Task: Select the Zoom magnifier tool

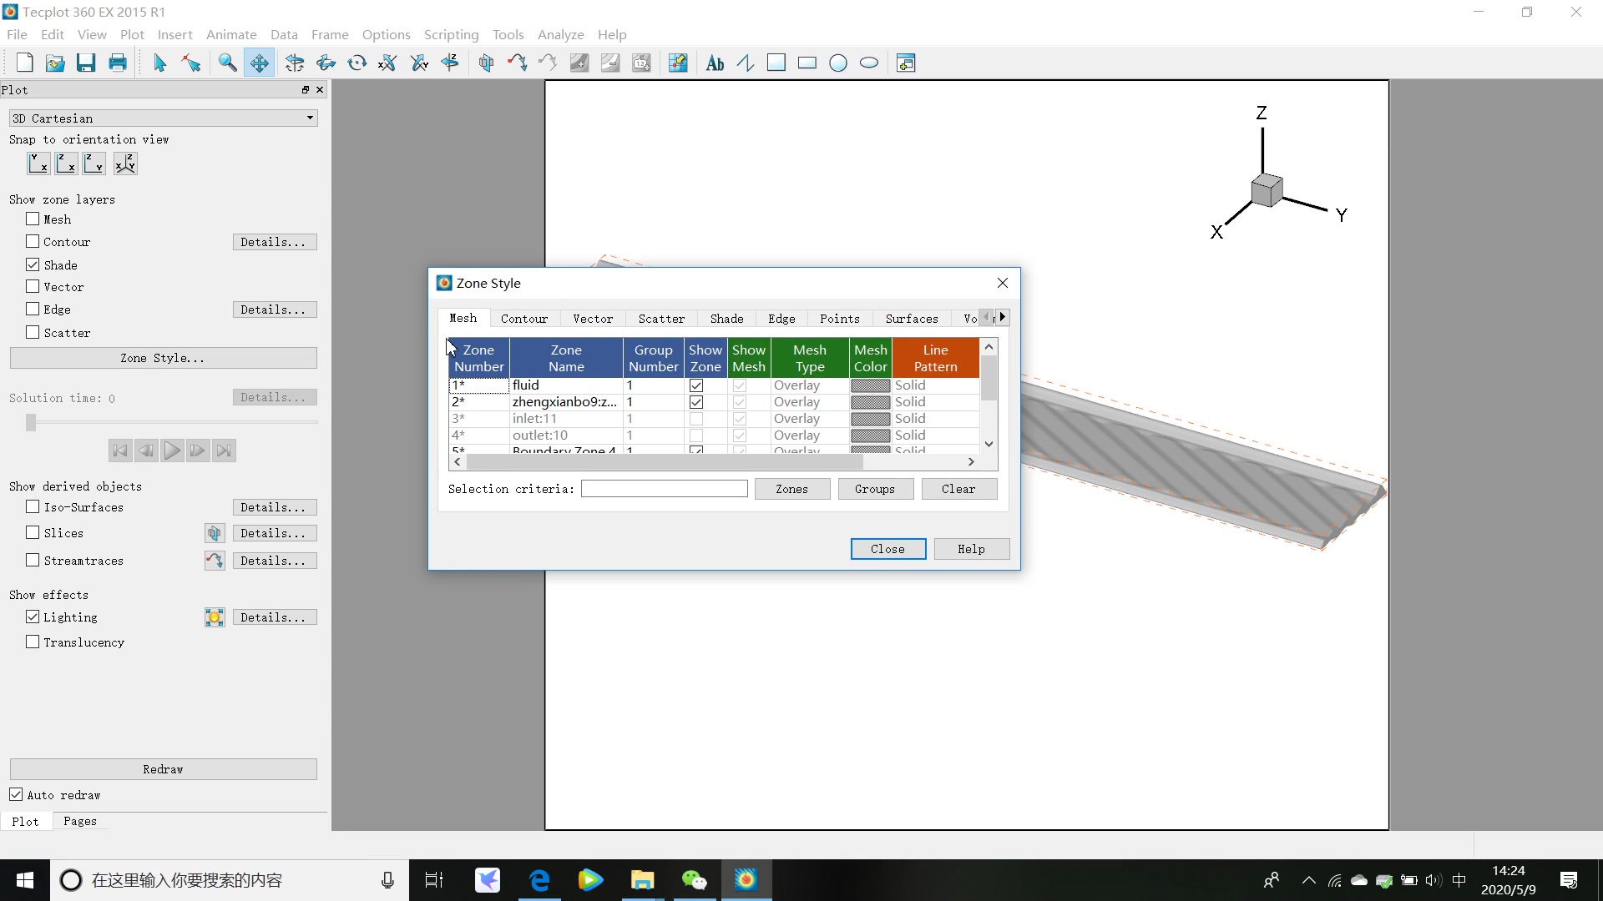Action: coord(227,63)
